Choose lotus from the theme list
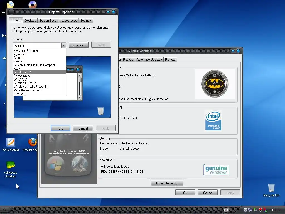The height and width of the screenshot is (214, 285). pos(40,69)
